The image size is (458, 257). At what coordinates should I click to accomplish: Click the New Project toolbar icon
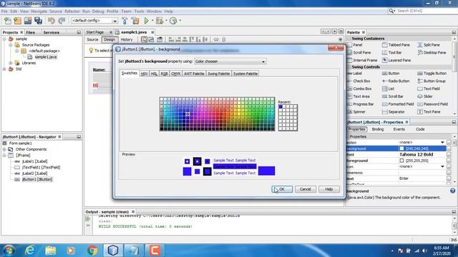click(x=17, y=21)
